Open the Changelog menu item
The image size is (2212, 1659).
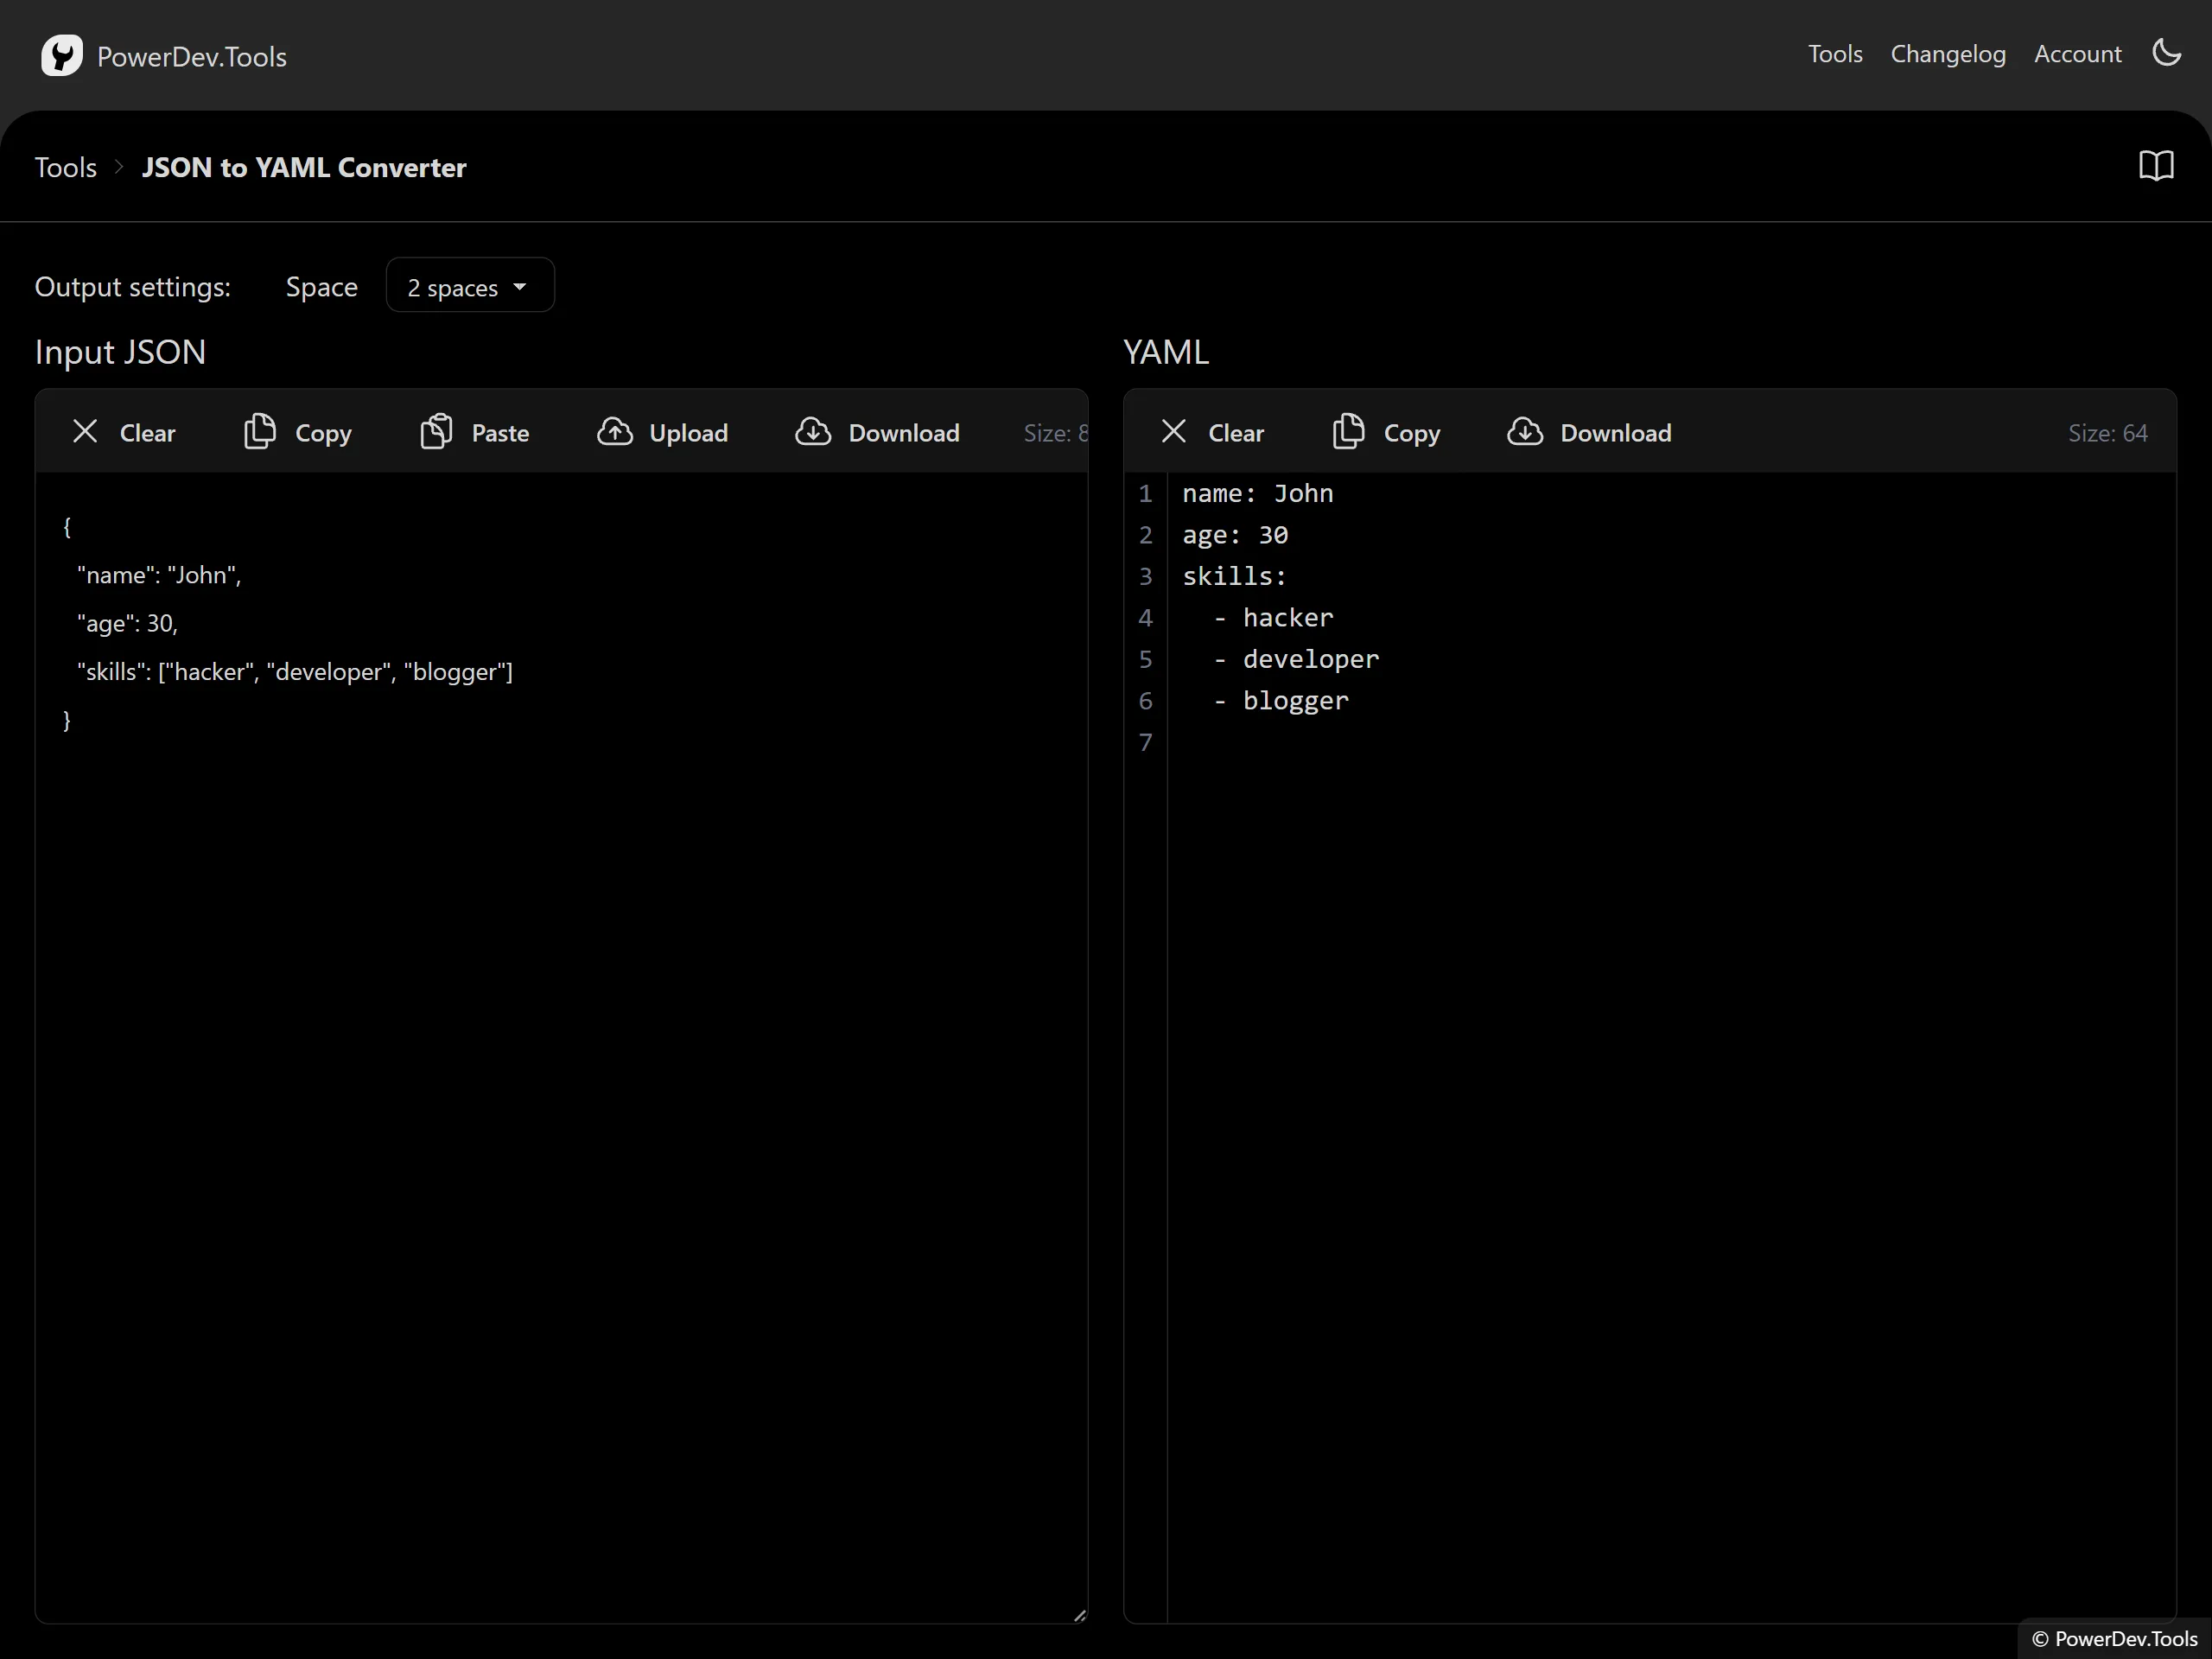coord(1948,54)
